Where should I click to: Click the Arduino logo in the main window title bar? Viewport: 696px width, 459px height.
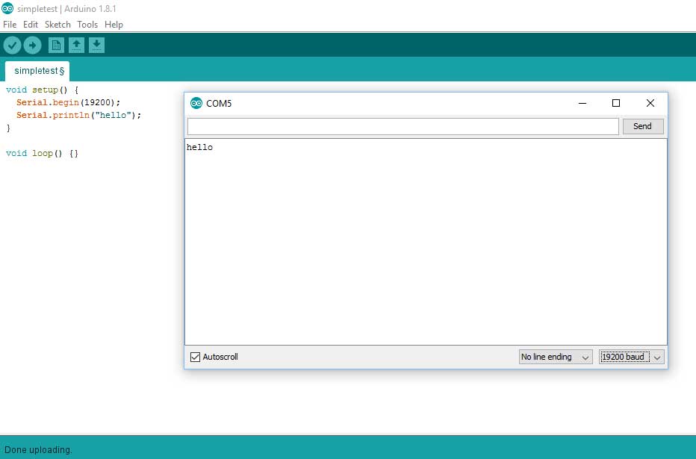pyautogui.click(x=7, y=8)
